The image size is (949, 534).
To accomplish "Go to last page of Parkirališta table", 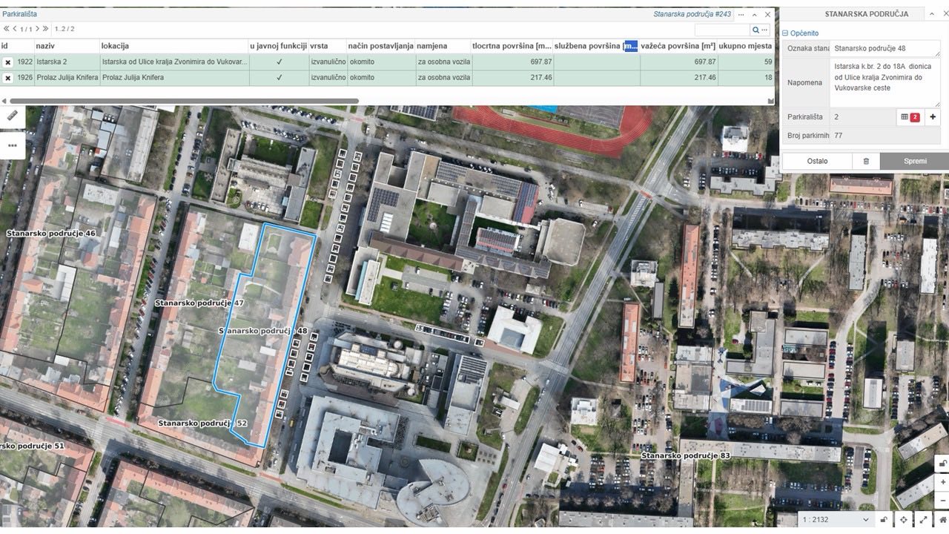I will 45,29.
